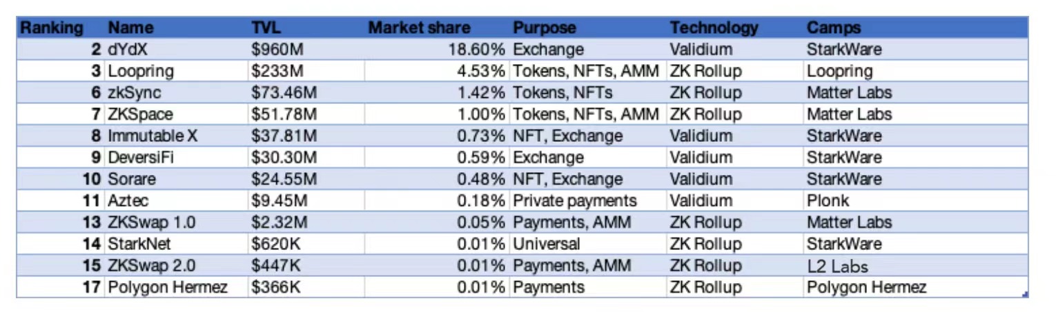Click the StarkNet Universal purpose cell
Screen dimensions: 1056x312
click(x=547, y=244)
